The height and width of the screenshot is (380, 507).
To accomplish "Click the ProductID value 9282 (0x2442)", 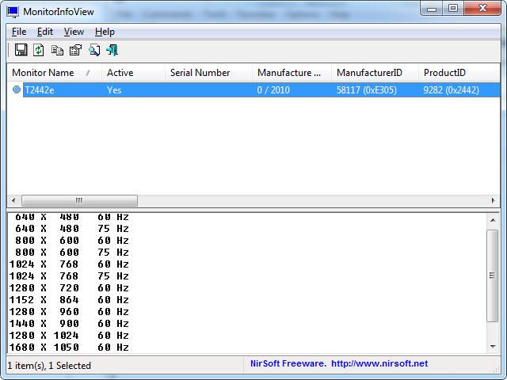I will click(x=451, y=89).
